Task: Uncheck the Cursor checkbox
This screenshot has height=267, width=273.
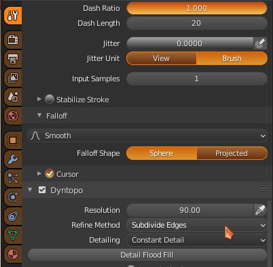Action: click(x=50, y=174)
